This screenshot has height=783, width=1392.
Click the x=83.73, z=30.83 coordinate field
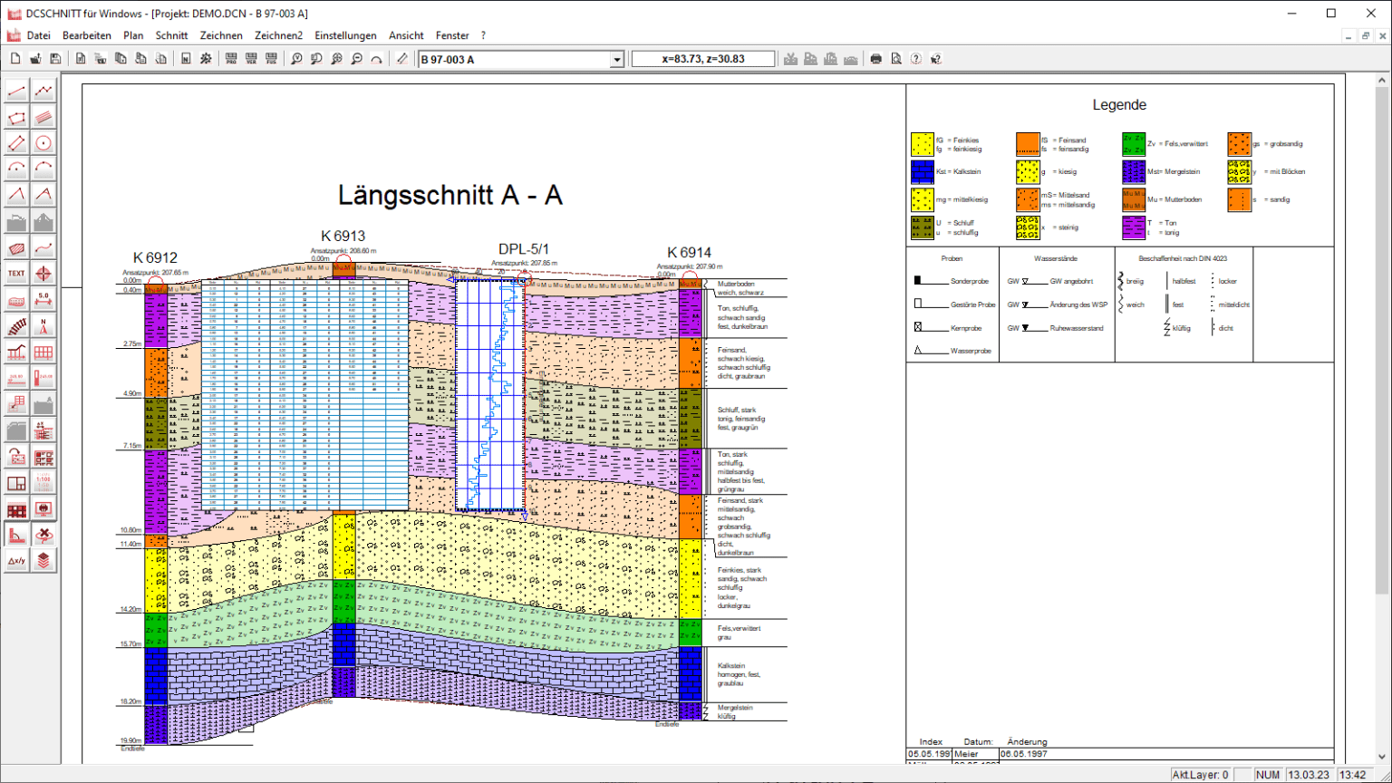tap(703, 59)
